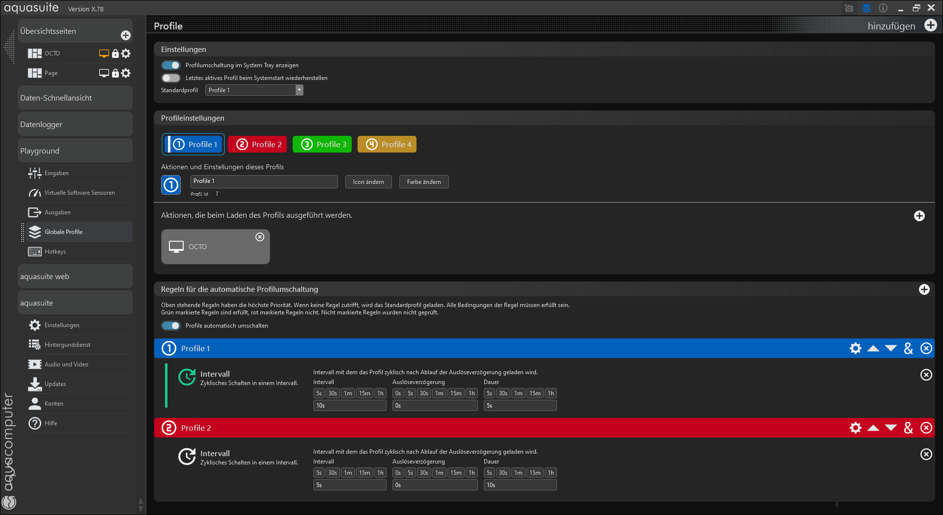Click the lock icon on Page overview

coord(115,73)
